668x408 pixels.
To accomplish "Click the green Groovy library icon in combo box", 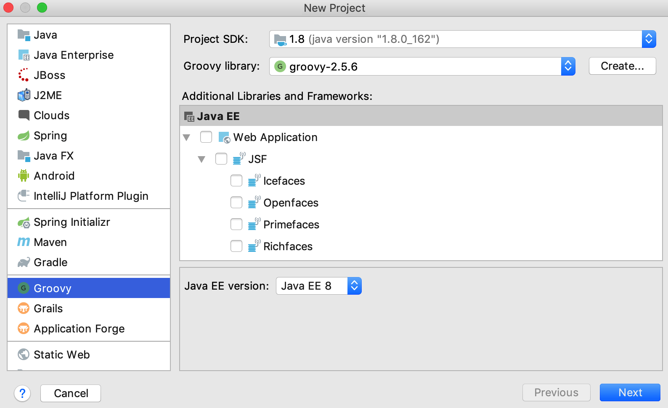I will (x=280, y=66).
